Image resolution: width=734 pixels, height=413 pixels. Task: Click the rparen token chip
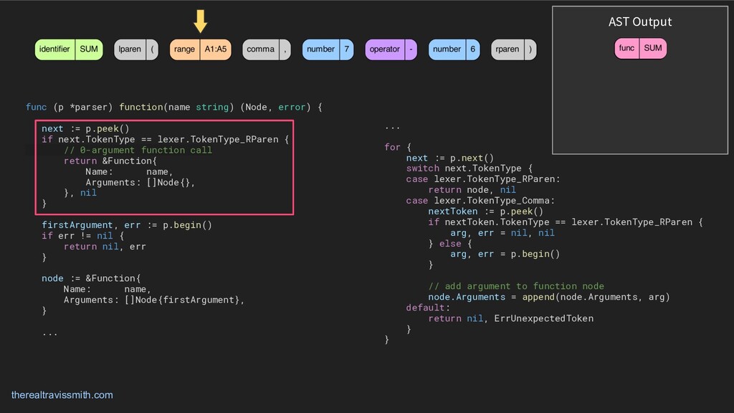[513, 49]
